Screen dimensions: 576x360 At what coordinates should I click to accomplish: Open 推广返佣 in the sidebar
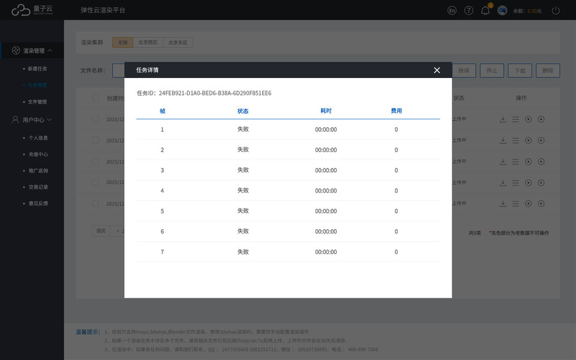point(38,170)
